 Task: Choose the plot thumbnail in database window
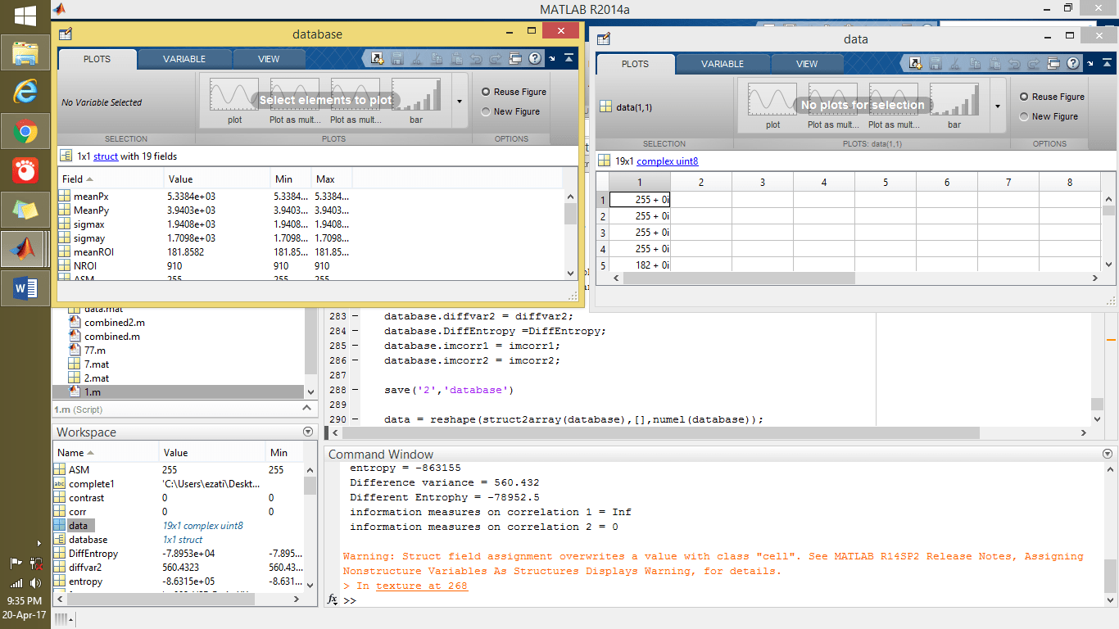(235, 101)
